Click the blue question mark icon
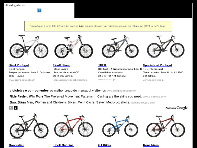Screen dimensions: 197x148 [39, 10]
